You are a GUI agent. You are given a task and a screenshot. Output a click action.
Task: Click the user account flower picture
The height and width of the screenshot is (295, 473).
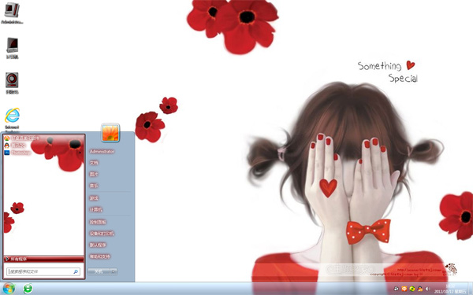pos(110,132)
